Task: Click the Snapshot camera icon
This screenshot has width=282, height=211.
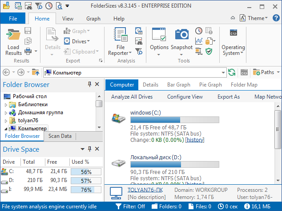Action: (182, 34)
